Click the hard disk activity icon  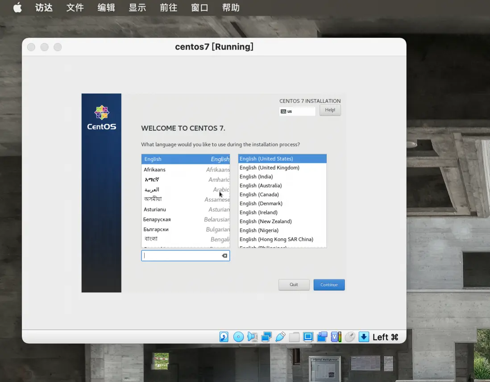click(x=224, y=337)
